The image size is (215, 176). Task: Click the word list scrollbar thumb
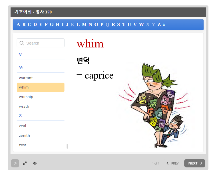click(x=67, y=146)
